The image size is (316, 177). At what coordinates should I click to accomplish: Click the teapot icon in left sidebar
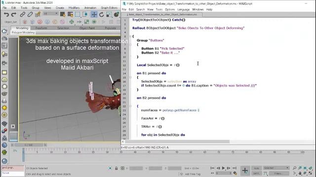coord(4,31)
